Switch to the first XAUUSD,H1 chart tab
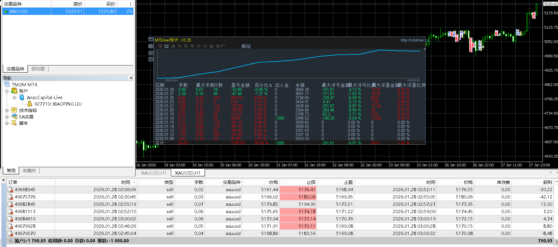This screenshot has height=247, width=558. [x=153, y=173]
